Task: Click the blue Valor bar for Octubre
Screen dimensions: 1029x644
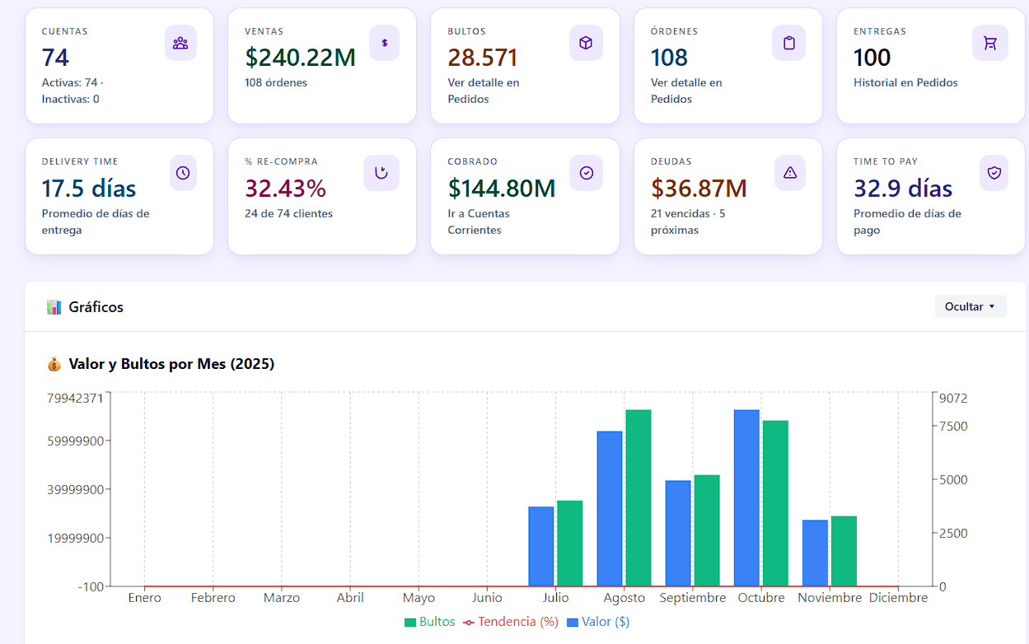Action: 746,497
